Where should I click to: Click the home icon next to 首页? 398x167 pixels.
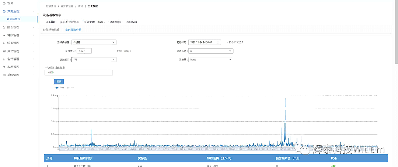4,3
